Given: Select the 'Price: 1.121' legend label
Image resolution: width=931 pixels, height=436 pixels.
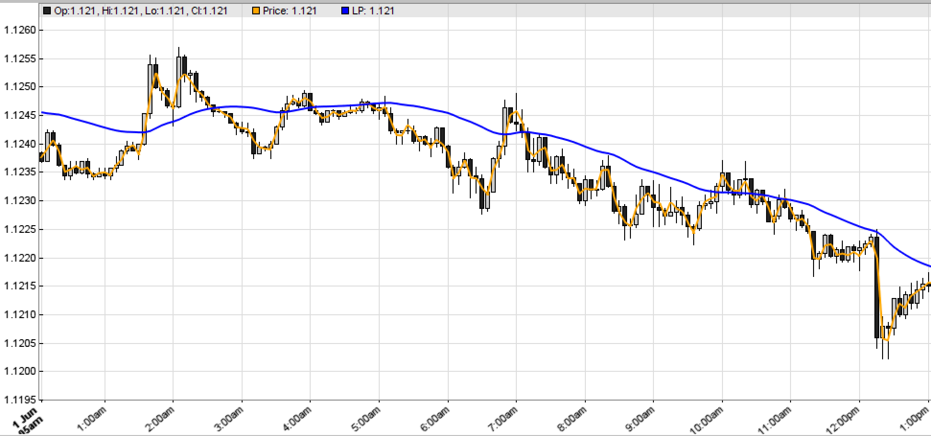Looking at the screenshot, I should tap(290, 11).
